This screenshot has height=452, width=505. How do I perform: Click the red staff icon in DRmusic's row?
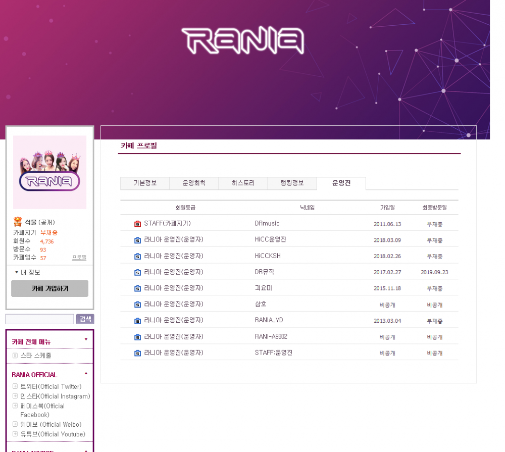(x=137, y=224)
